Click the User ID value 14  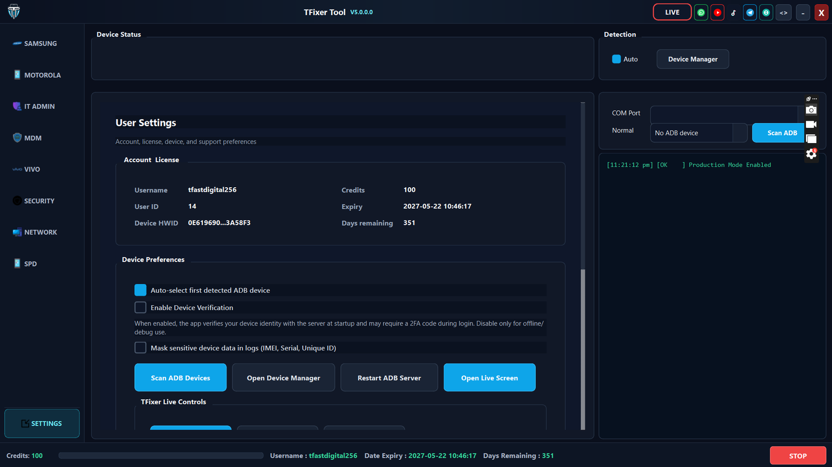pos(192,206)
